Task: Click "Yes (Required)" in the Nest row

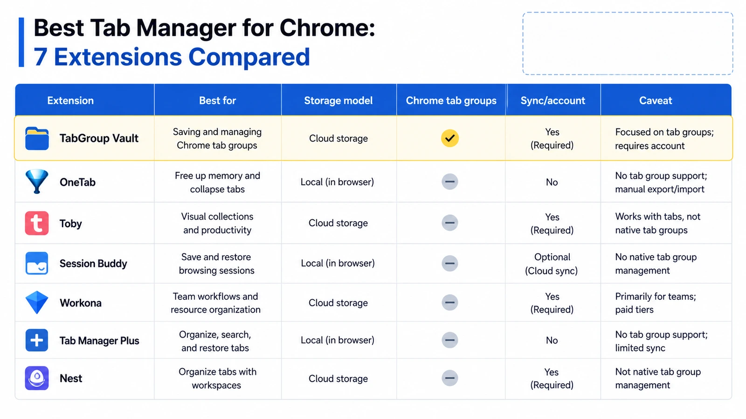Action: pos(552,378)
